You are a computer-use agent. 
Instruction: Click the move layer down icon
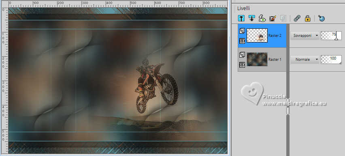(252, 18)
